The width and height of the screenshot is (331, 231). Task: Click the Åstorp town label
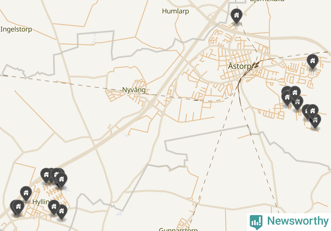click(239, 66)
